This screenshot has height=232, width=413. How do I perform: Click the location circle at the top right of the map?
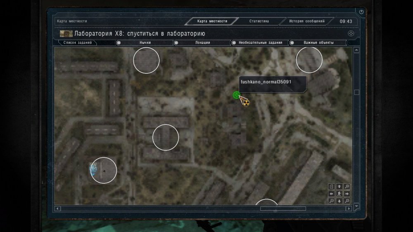309,60
